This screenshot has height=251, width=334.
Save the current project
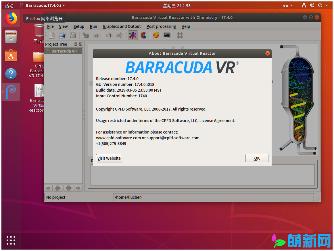[72, 35]
